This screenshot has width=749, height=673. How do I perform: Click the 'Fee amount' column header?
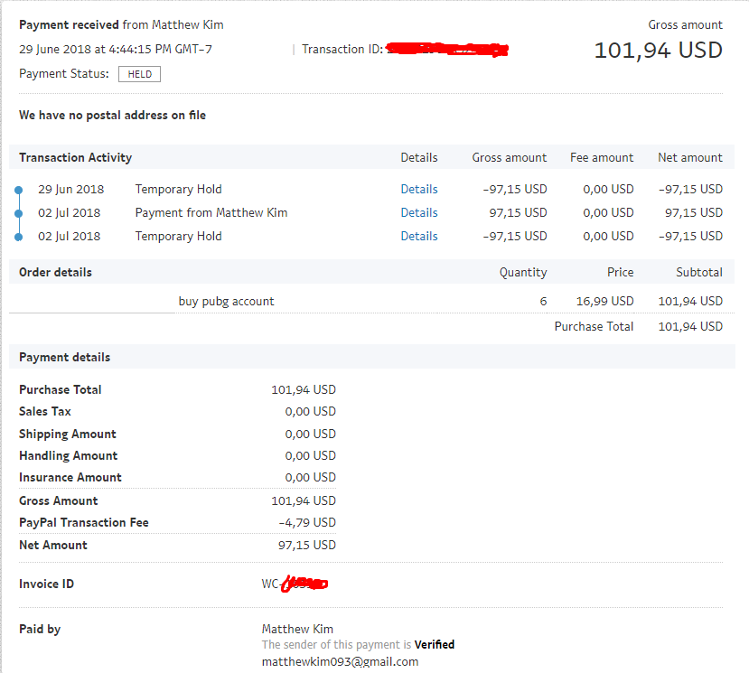(x=602, y=157)
